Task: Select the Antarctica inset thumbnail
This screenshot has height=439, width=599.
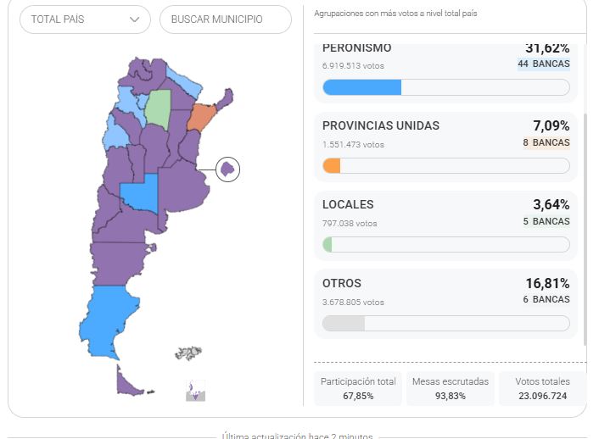Action: [x=196, y=391]
